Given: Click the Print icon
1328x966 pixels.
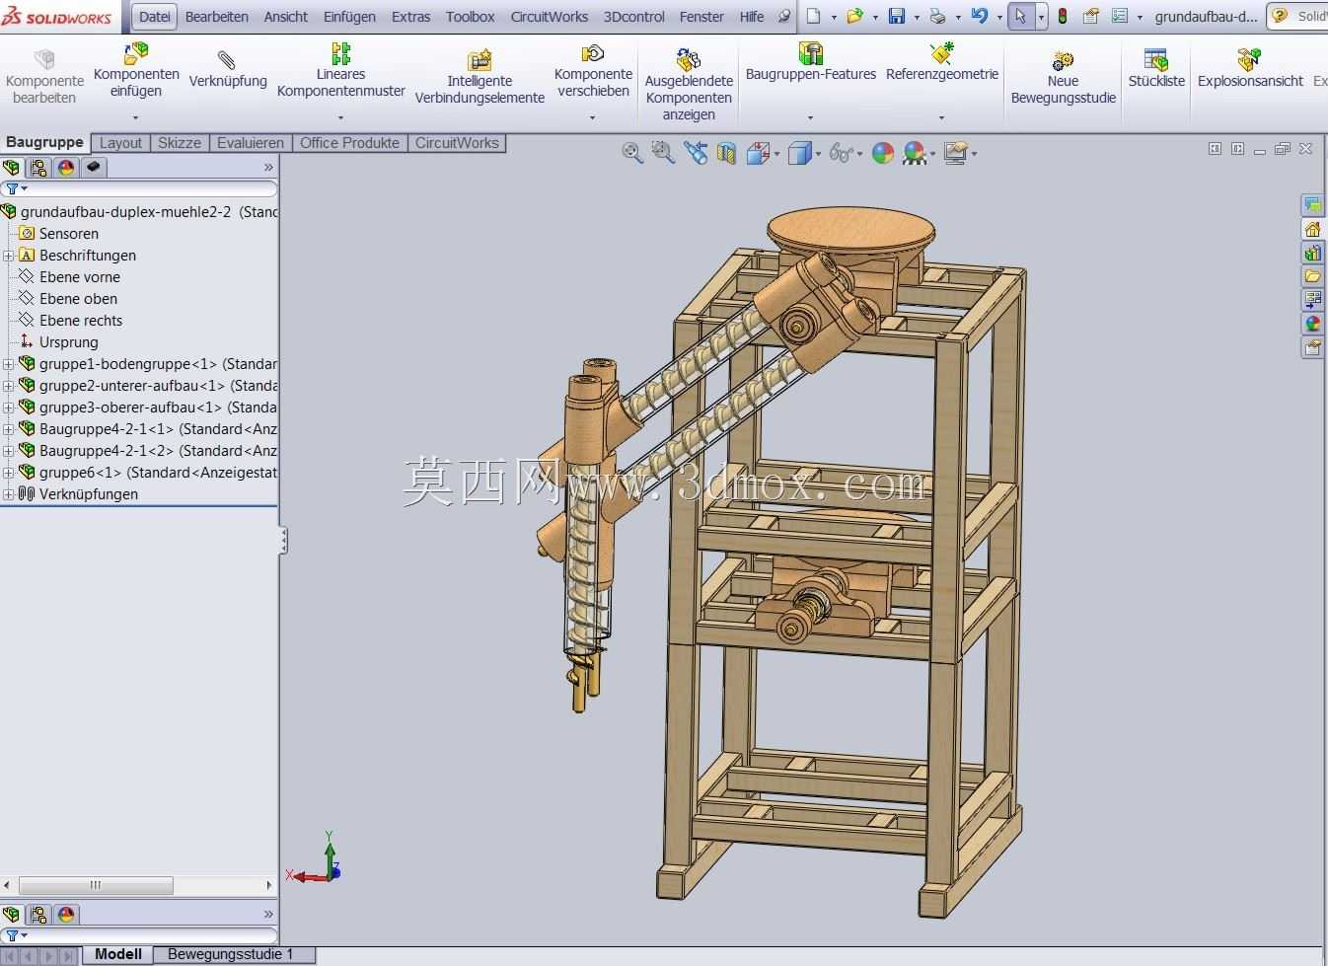Looking at the screenshot, I should pos(937,16).
